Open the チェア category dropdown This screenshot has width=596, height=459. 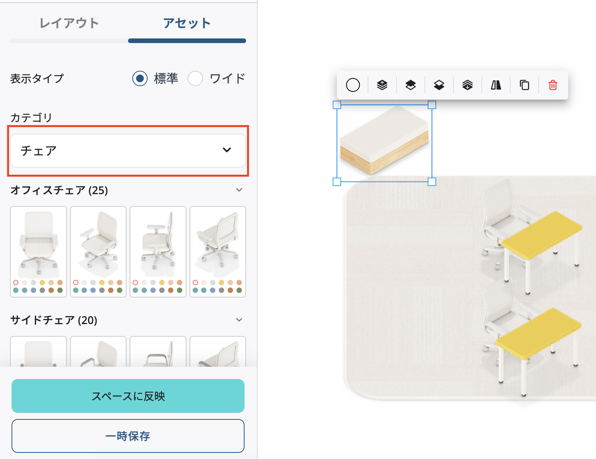pos(128,151)
